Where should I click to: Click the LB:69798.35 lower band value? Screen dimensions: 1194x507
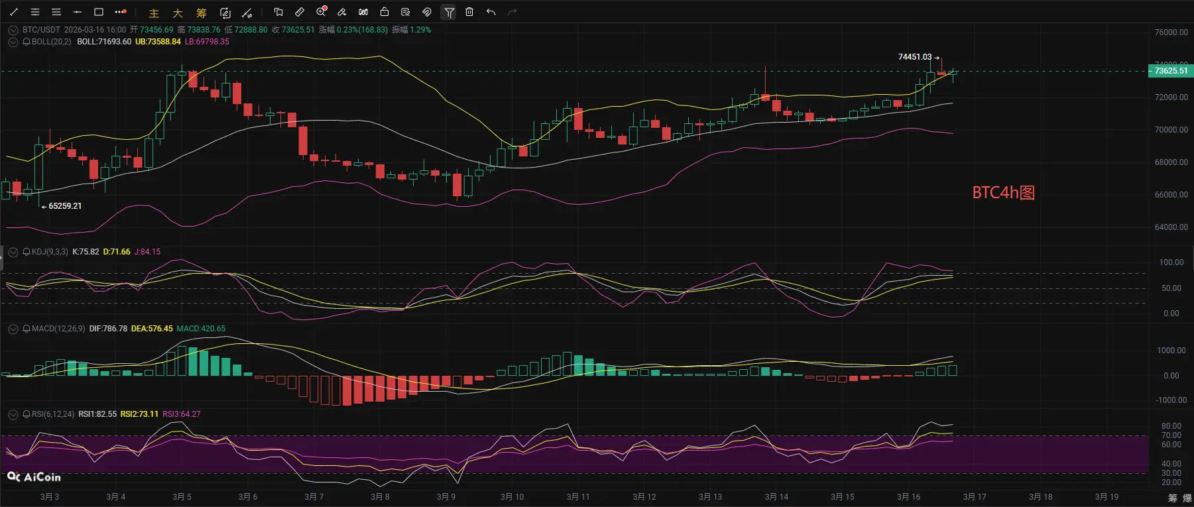click(207, 42)
